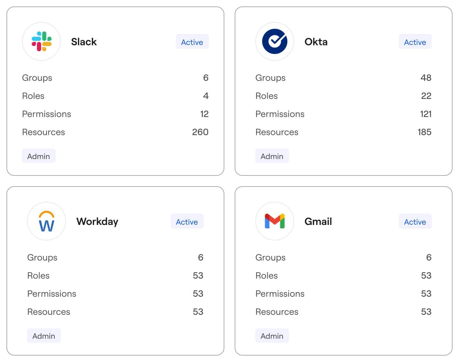This screenshot has width=459, height=362.
Task: Select the Admin tag on Gmail card
Action: pyautogui.click(x=272, y=336)
